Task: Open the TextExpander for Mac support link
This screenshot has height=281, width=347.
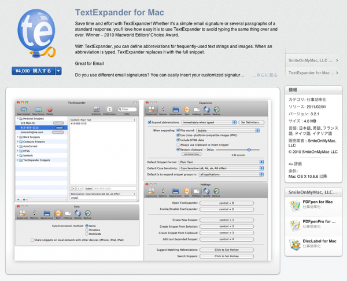Action: pyautogui.click(x=313, y=73)
